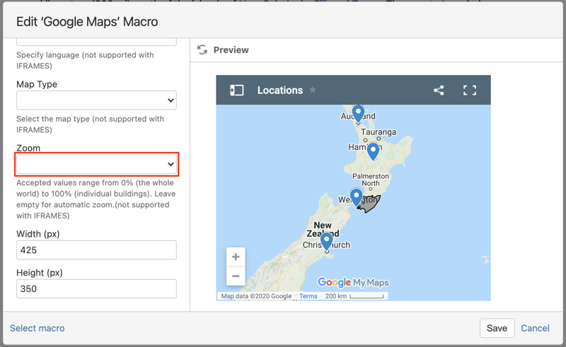Zoom out on the map
Viewport: 566px width, 347px height.
pyautogui.click(x=236, y=276)
